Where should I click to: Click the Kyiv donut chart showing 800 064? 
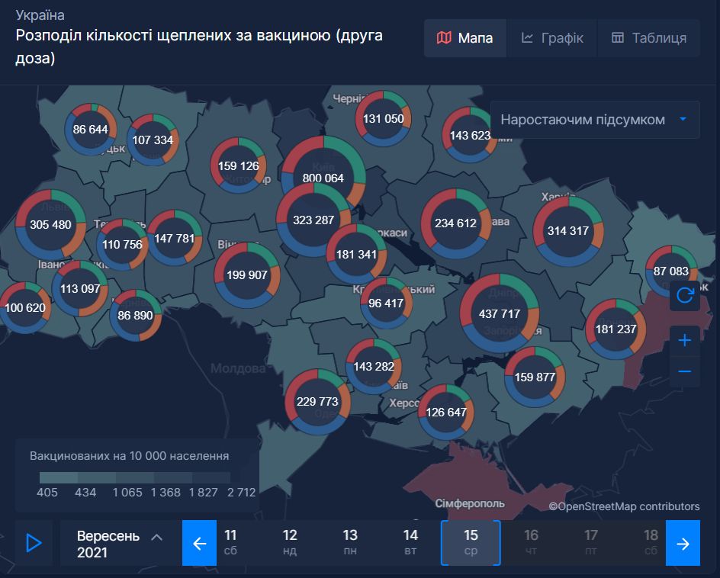(323, 178)
